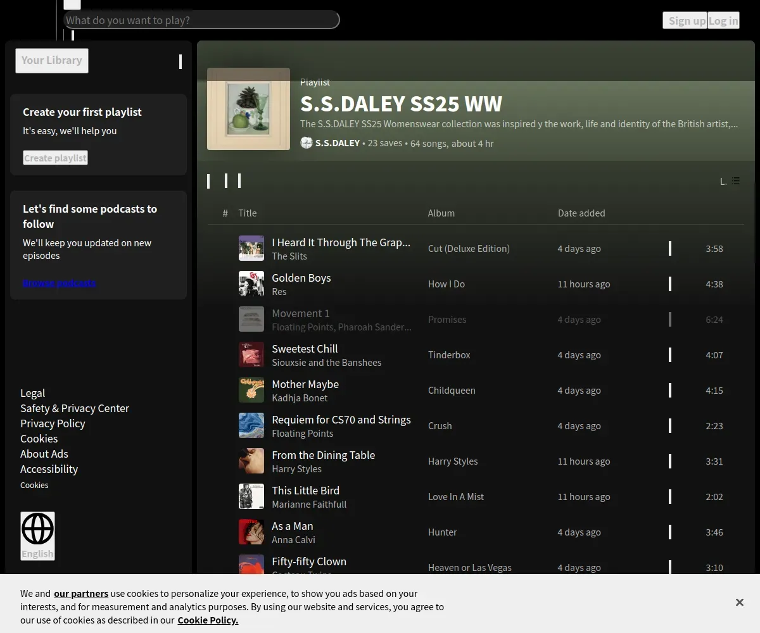Open Your Library
Viewport: 760px width, 633px height.
pyautogui.click(x=52, y=60)
